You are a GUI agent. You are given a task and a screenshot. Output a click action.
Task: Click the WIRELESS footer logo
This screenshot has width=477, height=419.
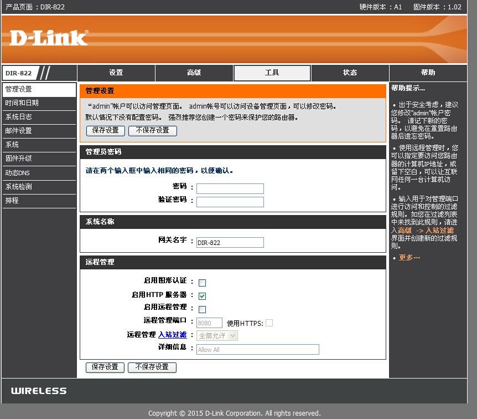coord(39,391)
